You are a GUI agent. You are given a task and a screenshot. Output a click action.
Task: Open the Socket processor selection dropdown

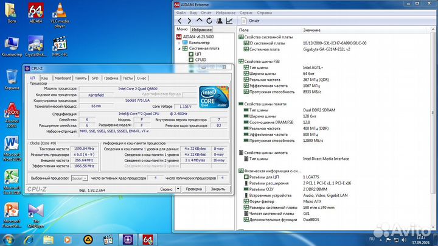click(x=80, y=178)
